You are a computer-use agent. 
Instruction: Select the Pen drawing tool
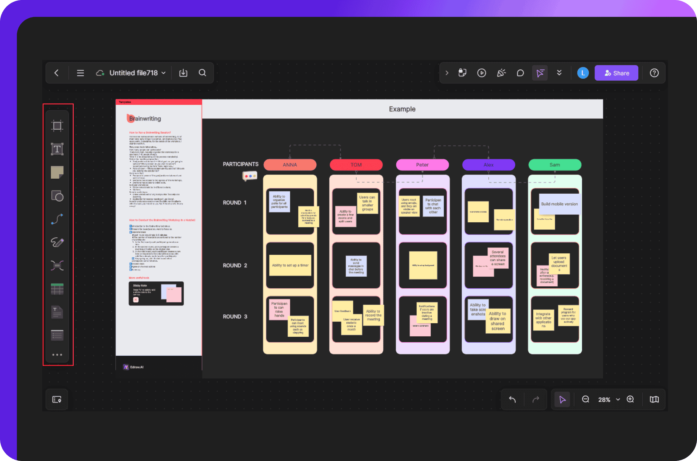point(57,242)
